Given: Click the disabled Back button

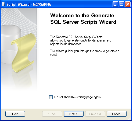Looking at the screenshot, I should pos(52,114).
